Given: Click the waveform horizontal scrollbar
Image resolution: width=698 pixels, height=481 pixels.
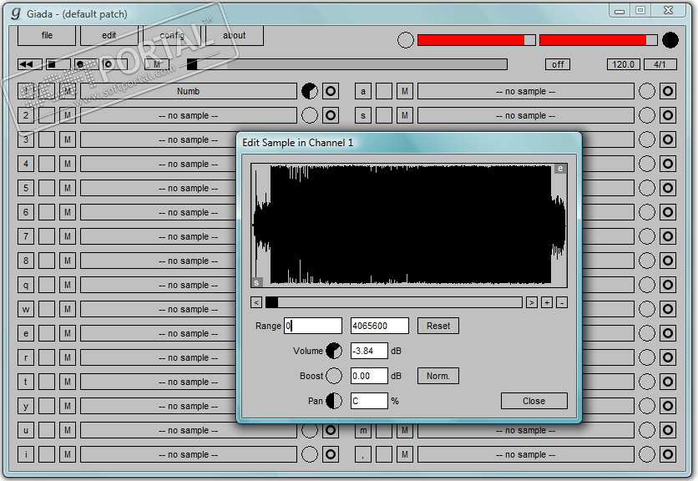Looking at the screenshot, I should [x=393, y=303].
